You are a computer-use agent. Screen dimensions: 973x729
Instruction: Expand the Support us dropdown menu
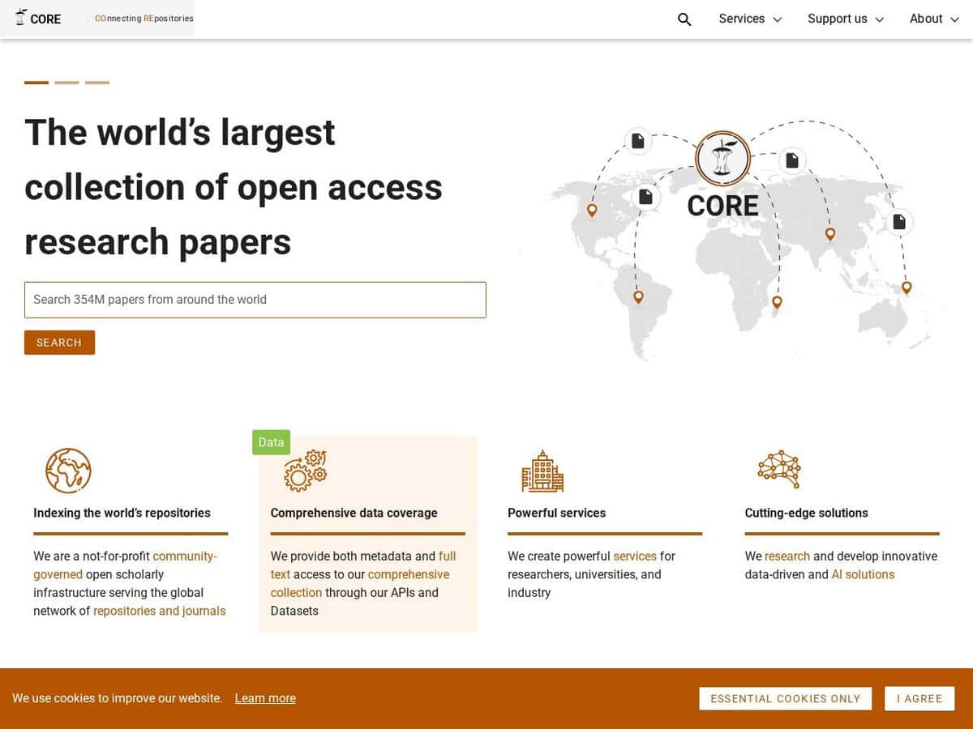846,19
